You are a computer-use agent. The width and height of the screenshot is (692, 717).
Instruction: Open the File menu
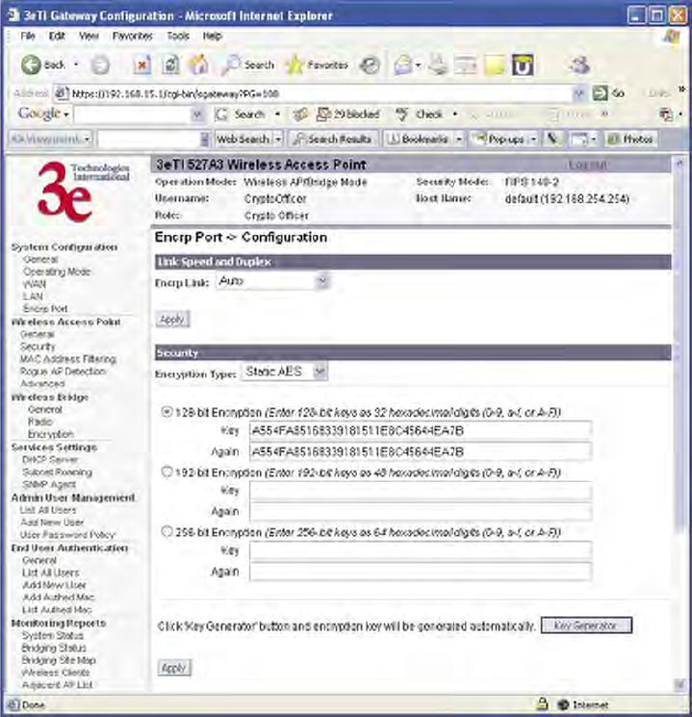click(28, 36)
